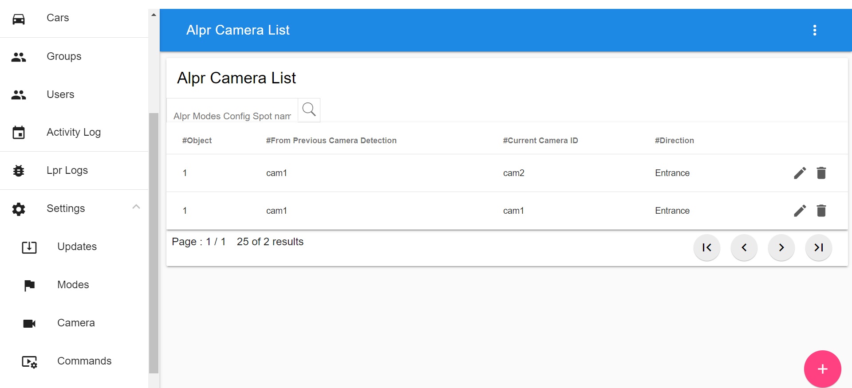Open the Activity Log
The height and width of the screenshot is (388, 852).
point(74,132)
